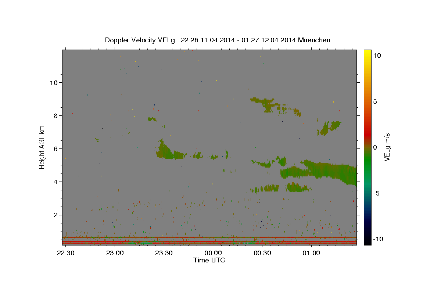
Task: Click the 00:30 time tick label
Action: click(x=262, y=253)
